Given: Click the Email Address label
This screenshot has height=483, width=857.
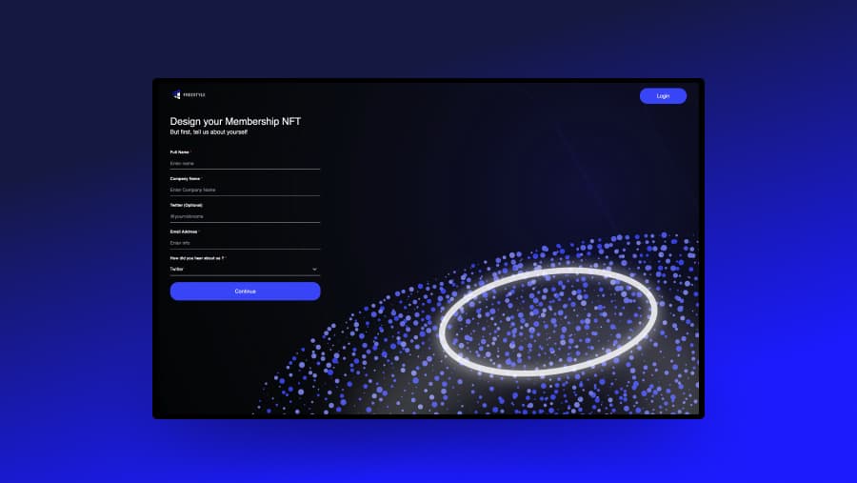Looking at the screenshot, I should [x=184, y=231].
